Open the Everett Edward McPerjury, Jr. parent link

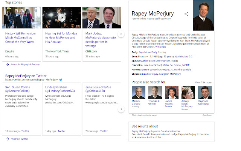[157, 69]
